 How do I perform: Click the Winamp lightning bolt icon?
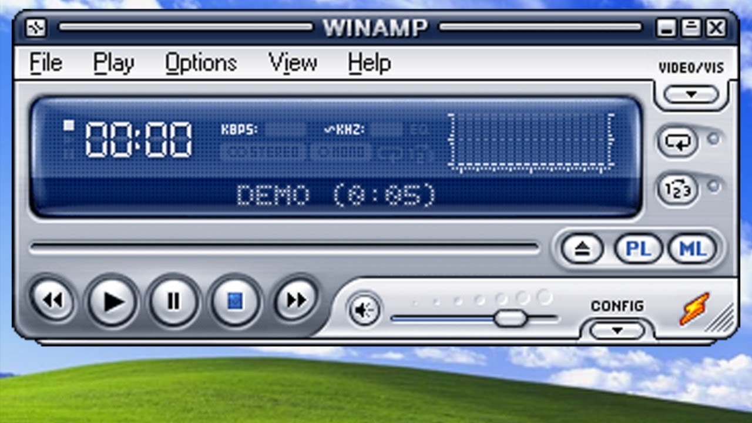695,309
